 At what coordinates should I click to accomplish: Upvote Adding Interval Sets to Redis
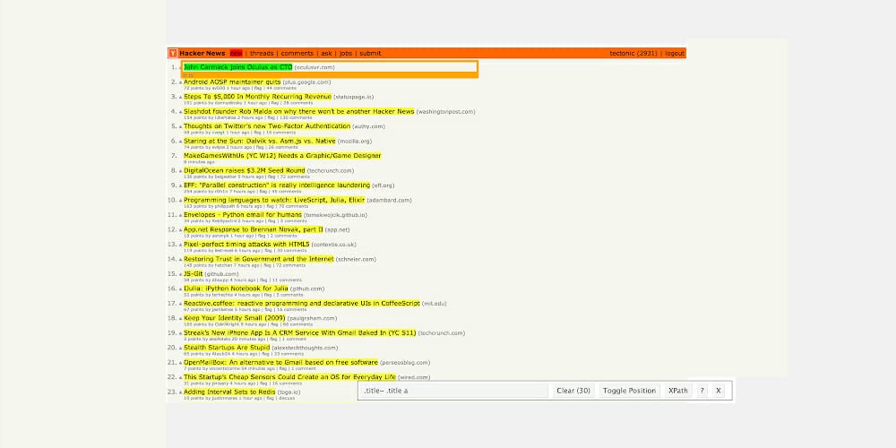[181, 392]
